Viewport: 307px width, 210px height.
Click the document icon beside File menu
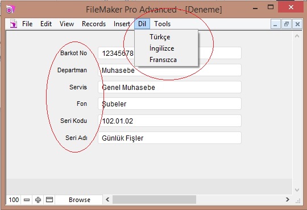[x=14, y=23]
